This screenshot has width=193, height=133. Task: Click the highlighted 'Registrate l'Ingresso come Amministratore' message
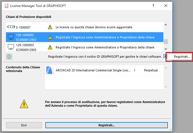click(x=105, y=37)
